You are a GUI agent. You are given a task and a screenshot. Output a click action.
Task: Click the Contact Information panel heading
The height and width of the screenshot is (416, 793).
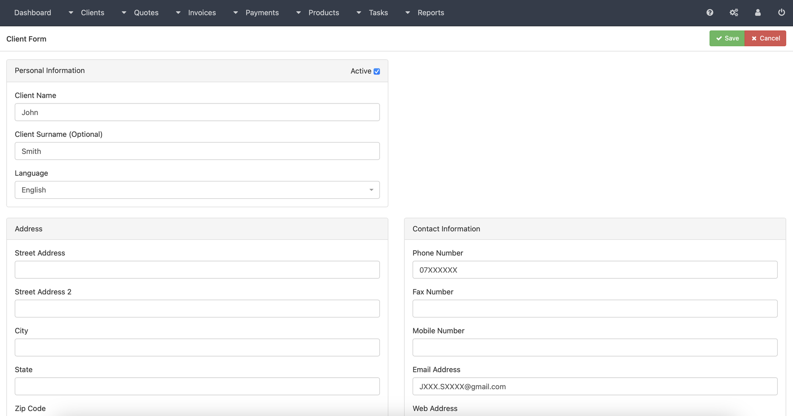(x=446, y=229)
